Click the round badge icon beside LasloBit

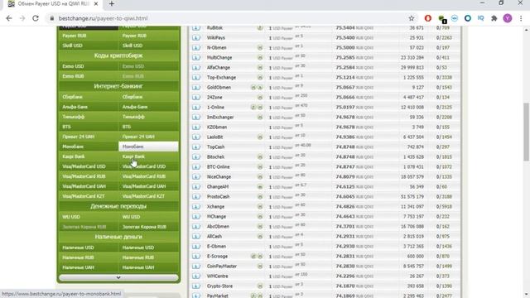click(260, 137)
